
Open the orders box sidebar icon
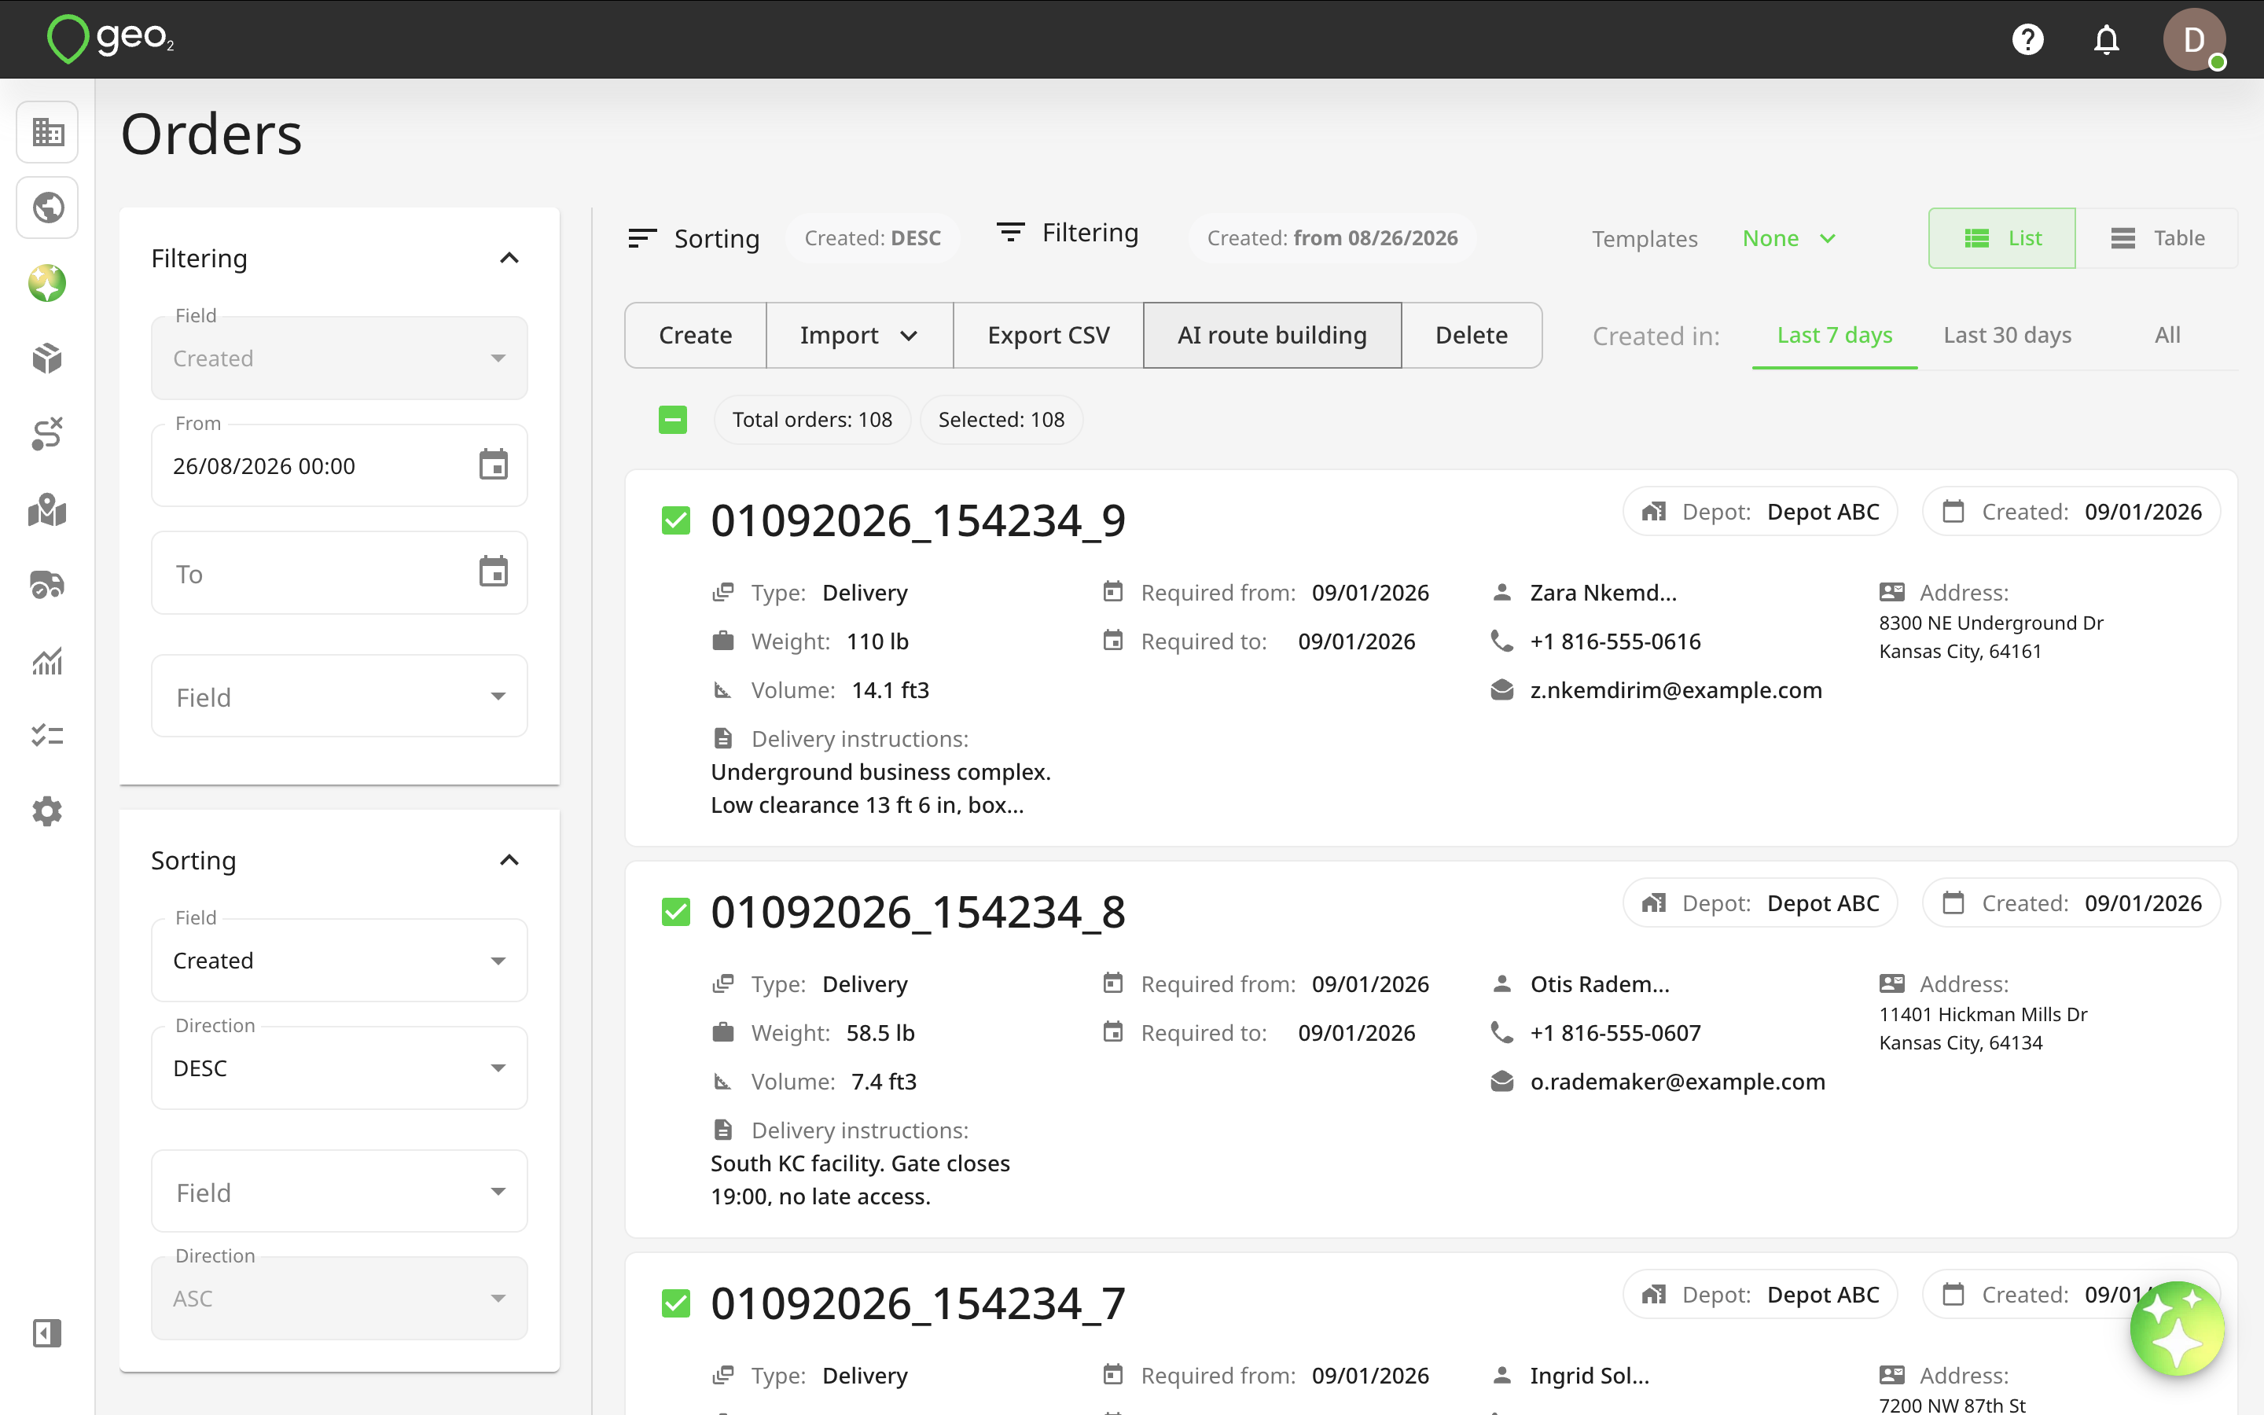pos(48,358)
